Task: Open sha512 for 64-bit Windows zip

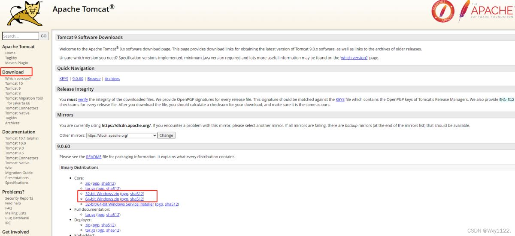Action: point(137,199)
